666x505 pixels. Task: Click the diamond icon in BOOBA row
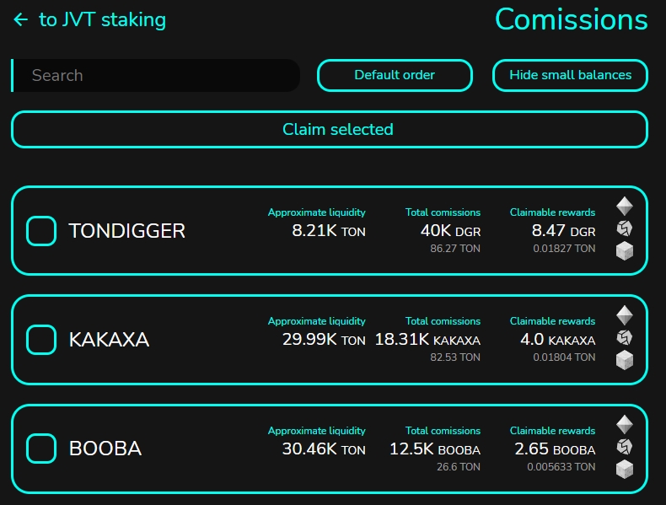coord(624,425)
